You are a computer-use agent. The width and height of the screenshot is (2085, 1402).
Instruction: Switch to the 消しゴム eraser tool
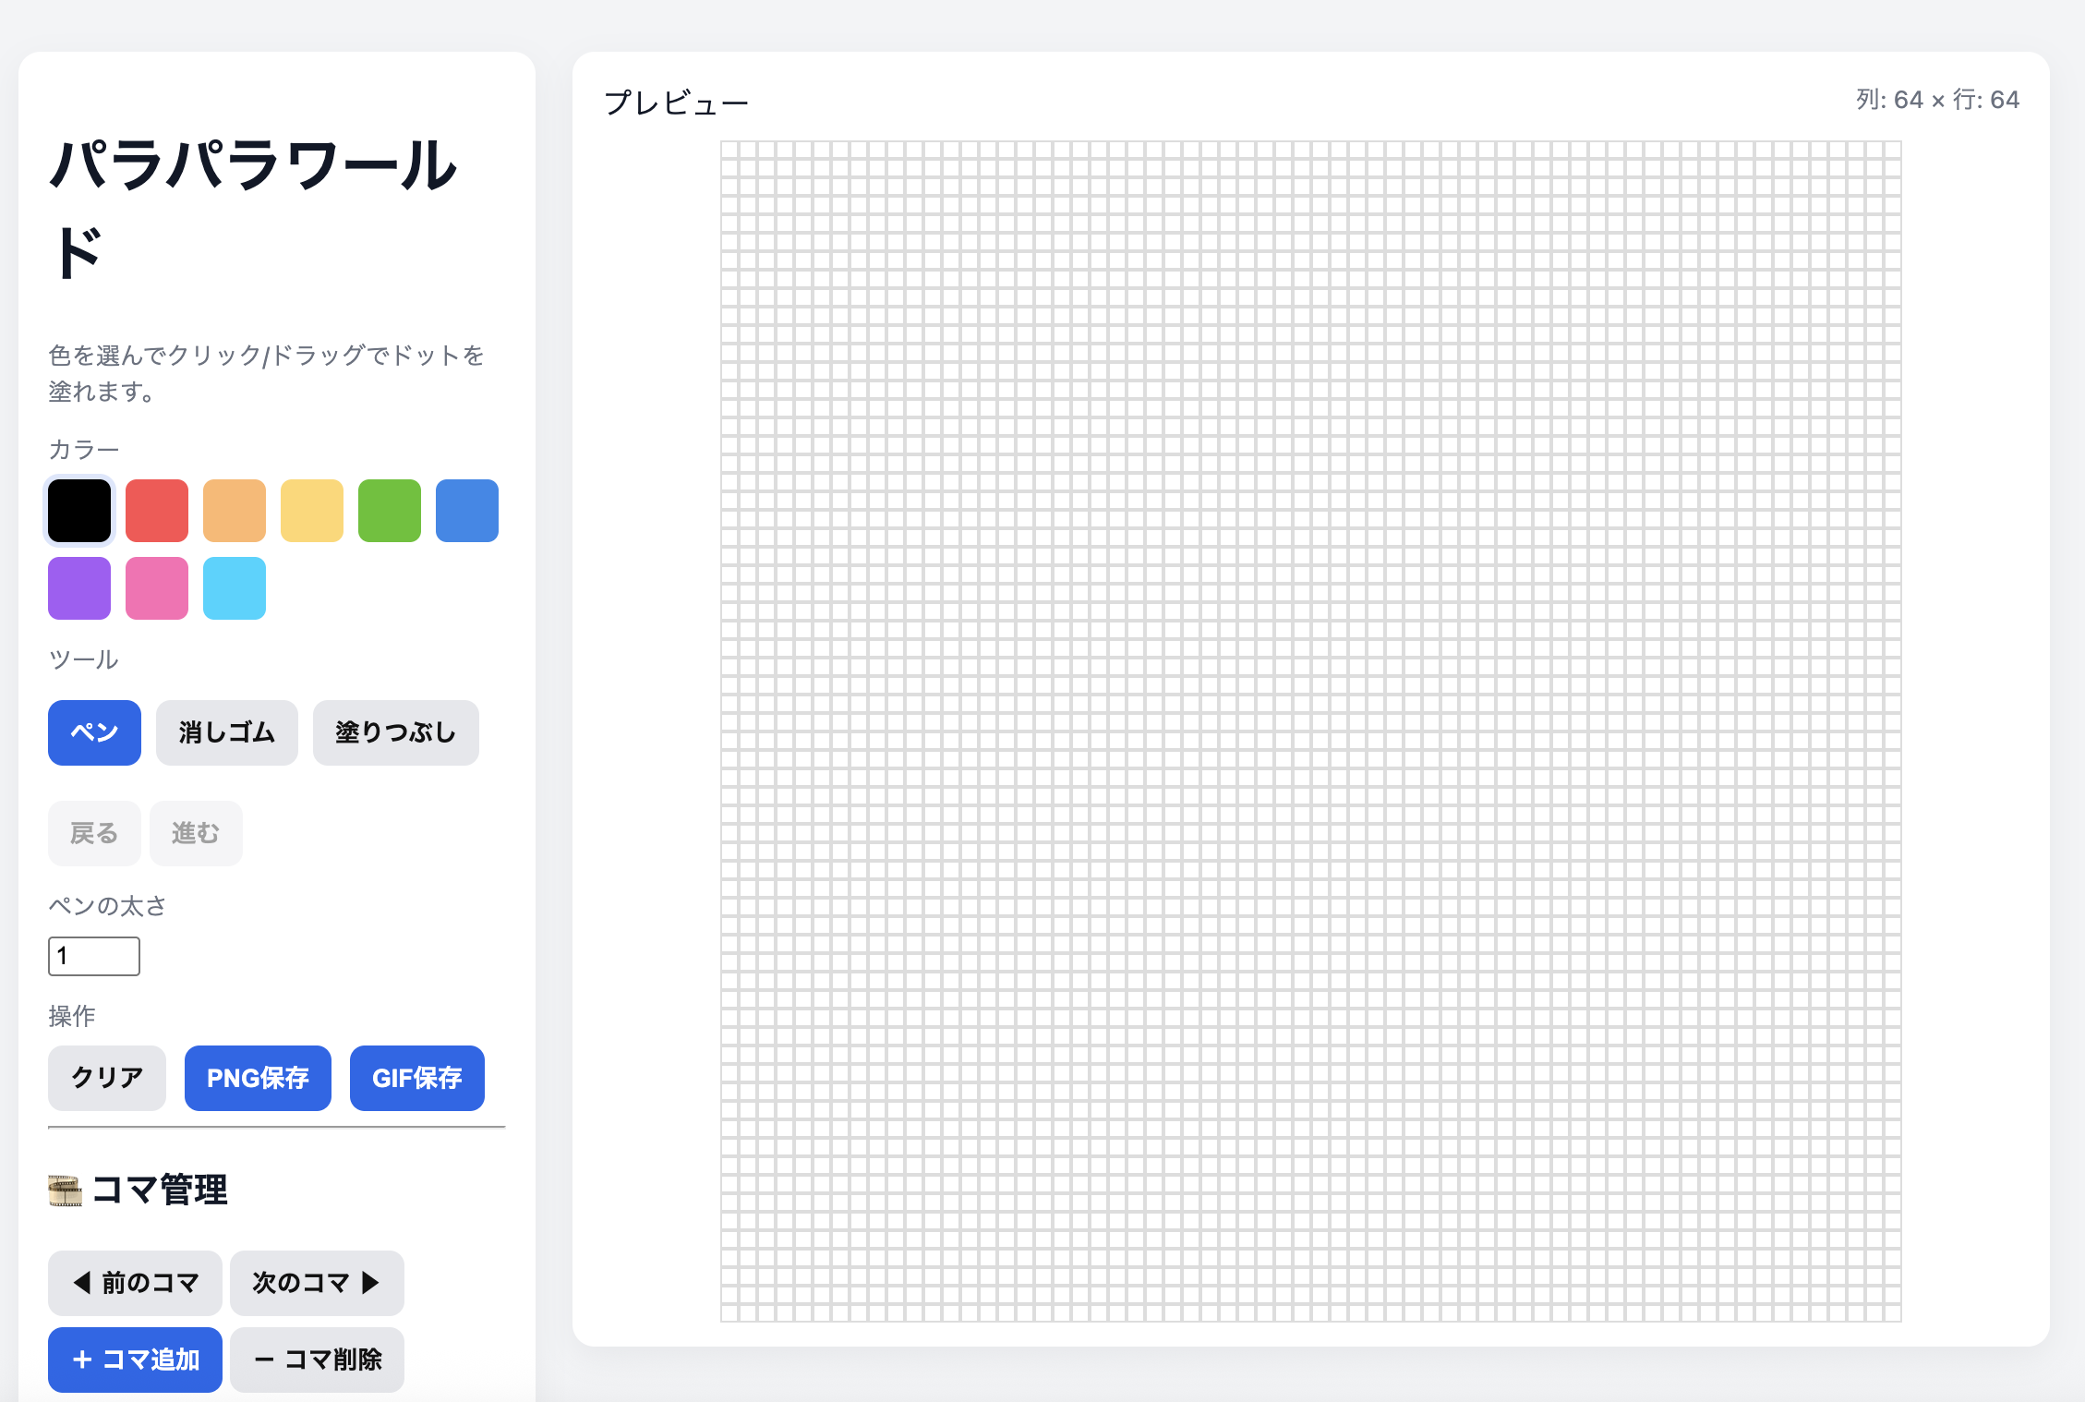[x=226, y=732]
